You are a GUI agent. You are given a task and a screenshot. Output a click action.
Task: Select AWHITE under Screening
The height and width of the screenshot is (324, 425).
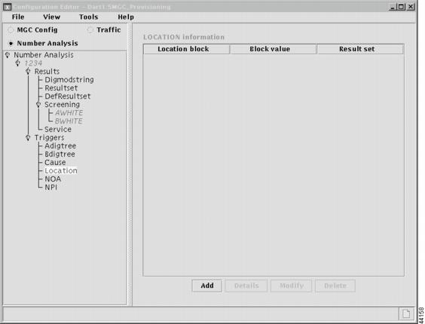[69, 113]
